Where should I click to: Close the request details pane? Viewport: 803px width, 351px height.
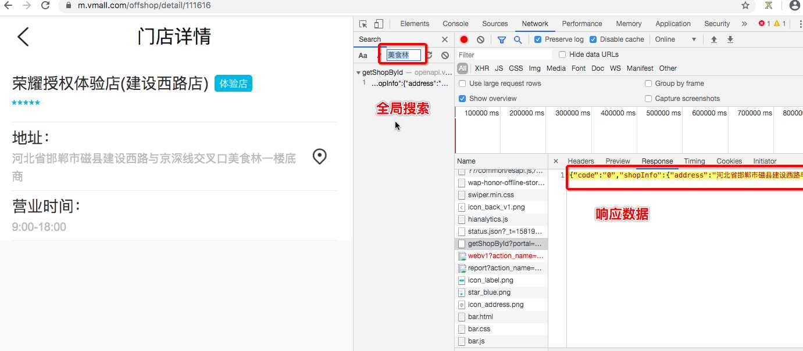[556, 161]
